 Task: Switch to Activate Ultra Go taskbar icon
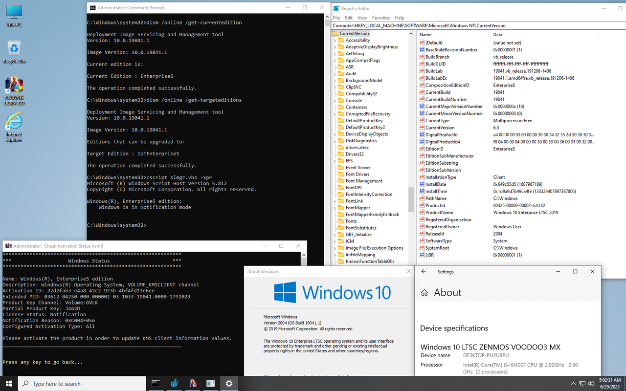coord(193,384)
